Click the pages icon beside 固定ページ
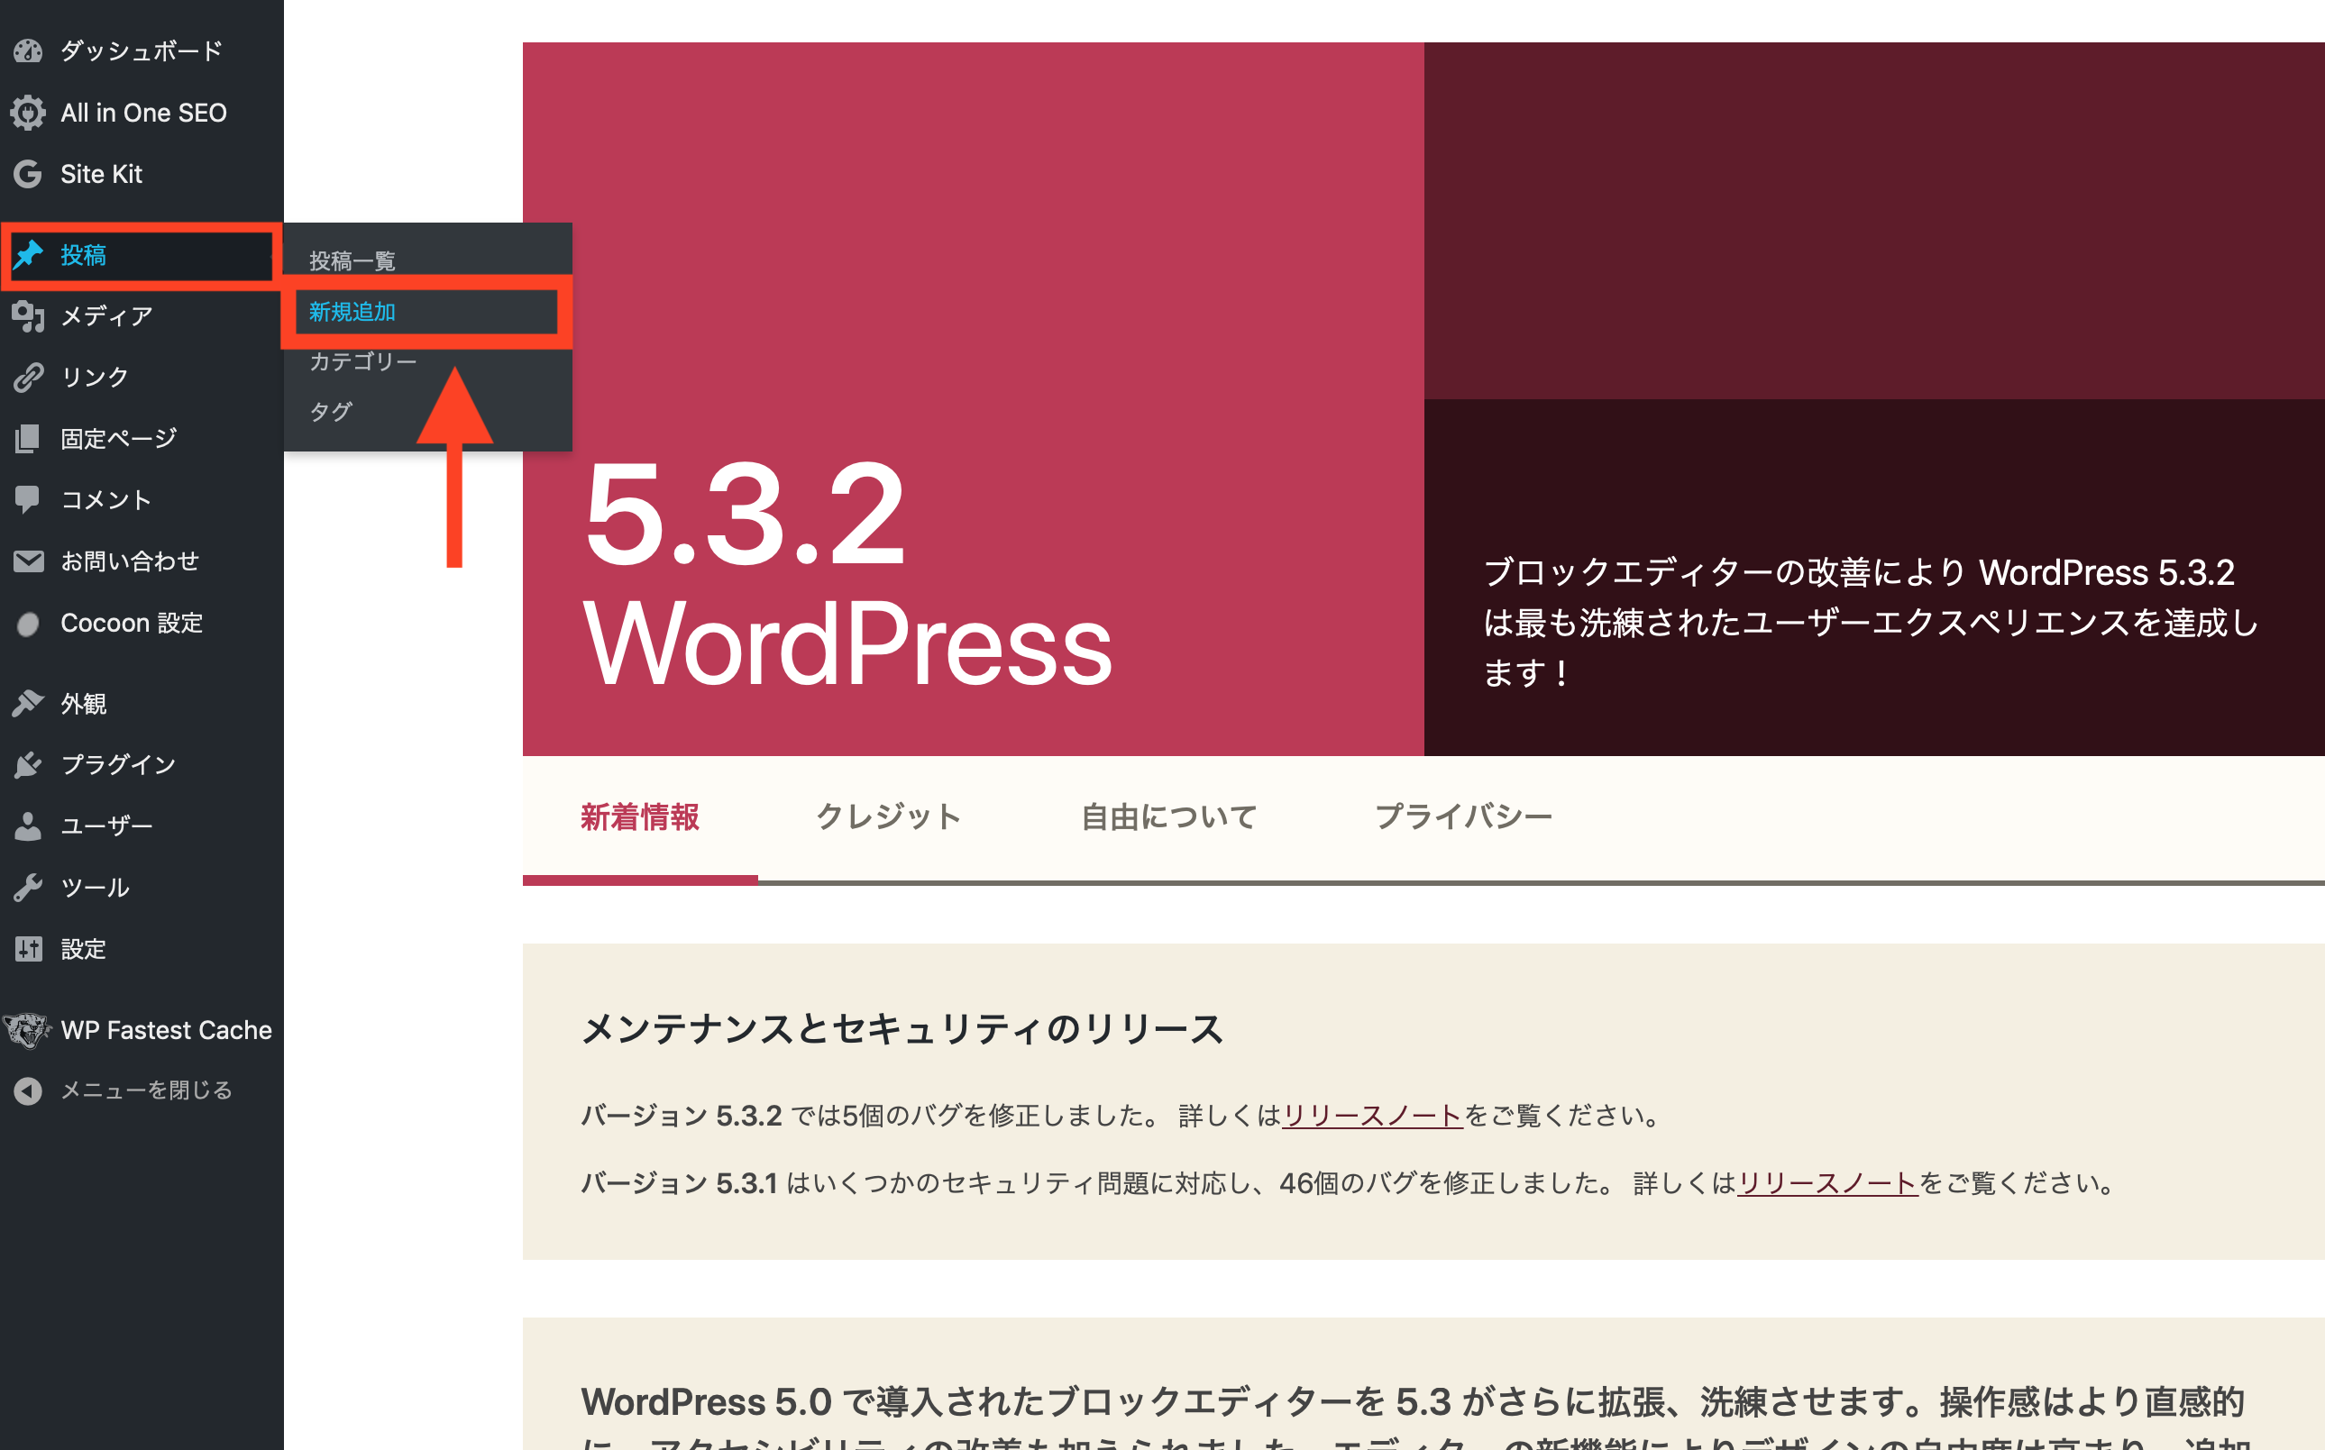The image size is (2325, 1450). (28, 438)
